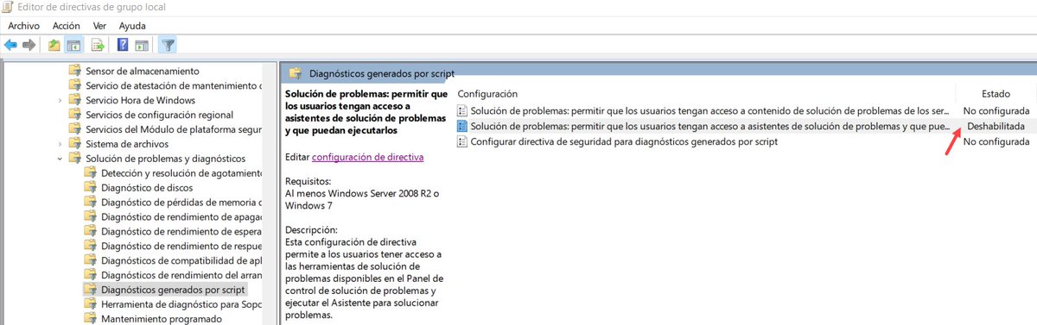Click the scroll app icon in title bar

click(7, 8)
